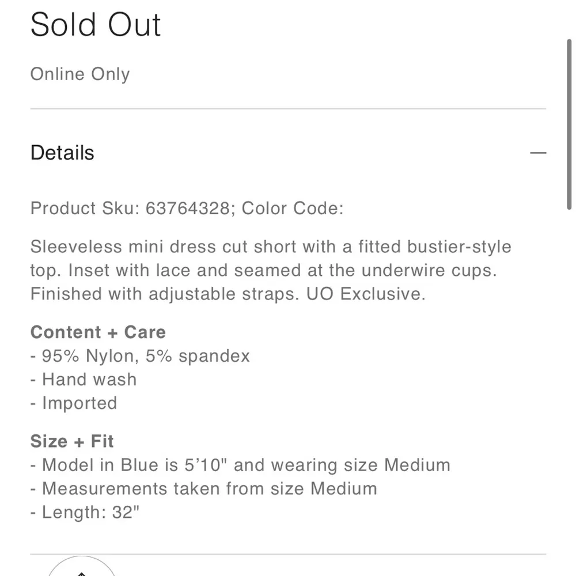This screenshot has width=576, height=576.
Task: Click the Hand wash care instruction
Action: tap(84, 379)
